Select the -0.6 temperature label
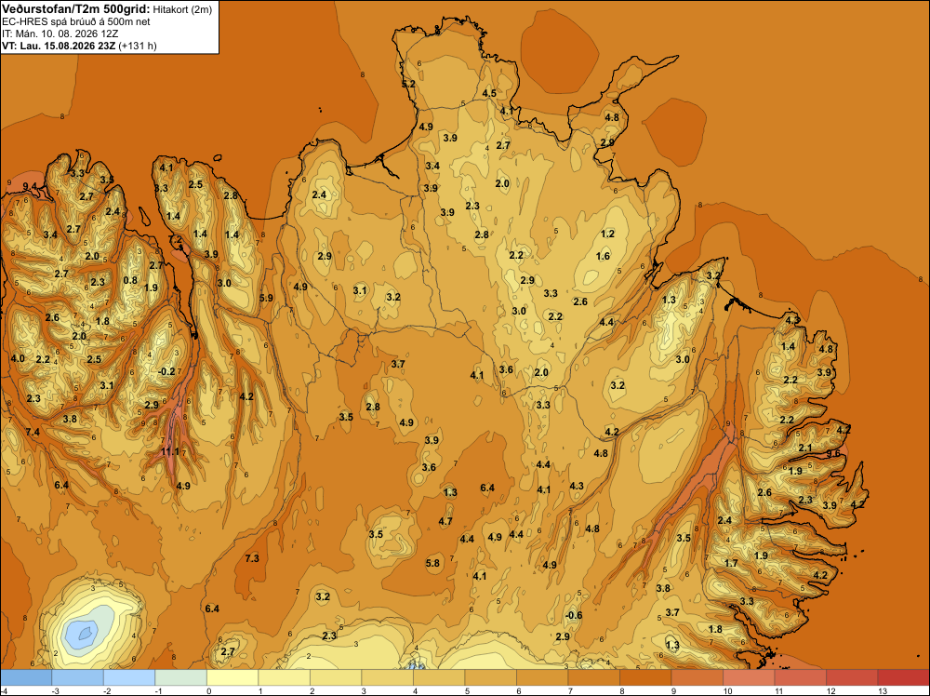Viewport: 930px width, 696px height. [574, 615]
